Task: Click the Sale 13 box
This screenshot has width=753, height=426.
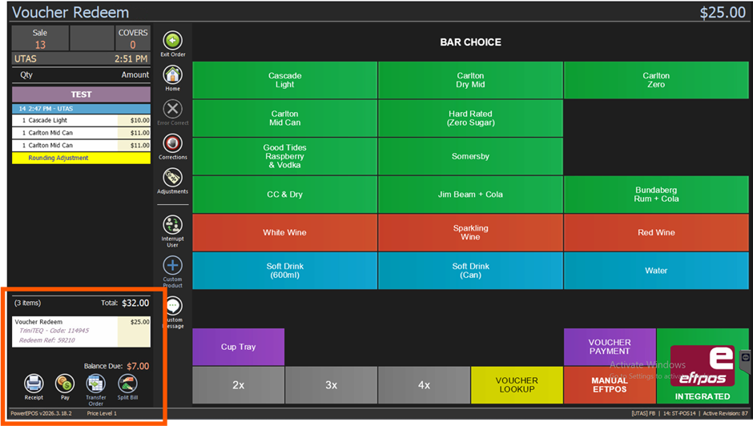Action: click(40, 38)
